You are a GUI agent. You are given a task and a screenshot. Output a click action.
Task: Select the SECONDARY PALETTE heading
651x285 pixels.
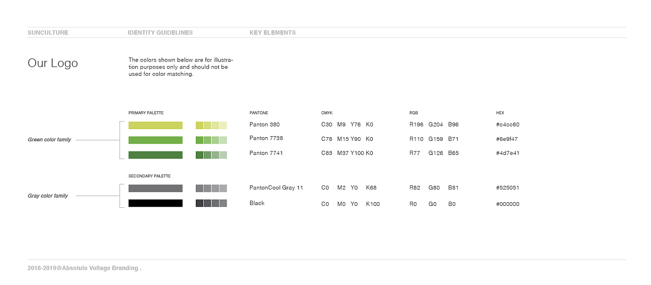150,176
